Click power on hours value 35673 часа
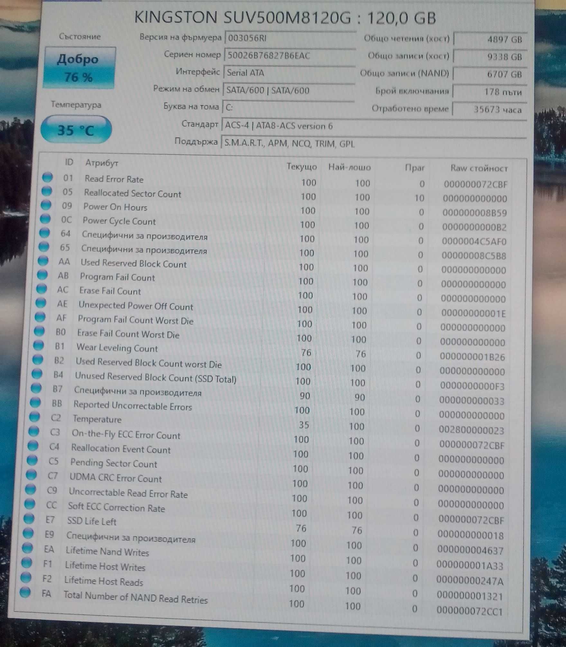 tap(489, 109)
